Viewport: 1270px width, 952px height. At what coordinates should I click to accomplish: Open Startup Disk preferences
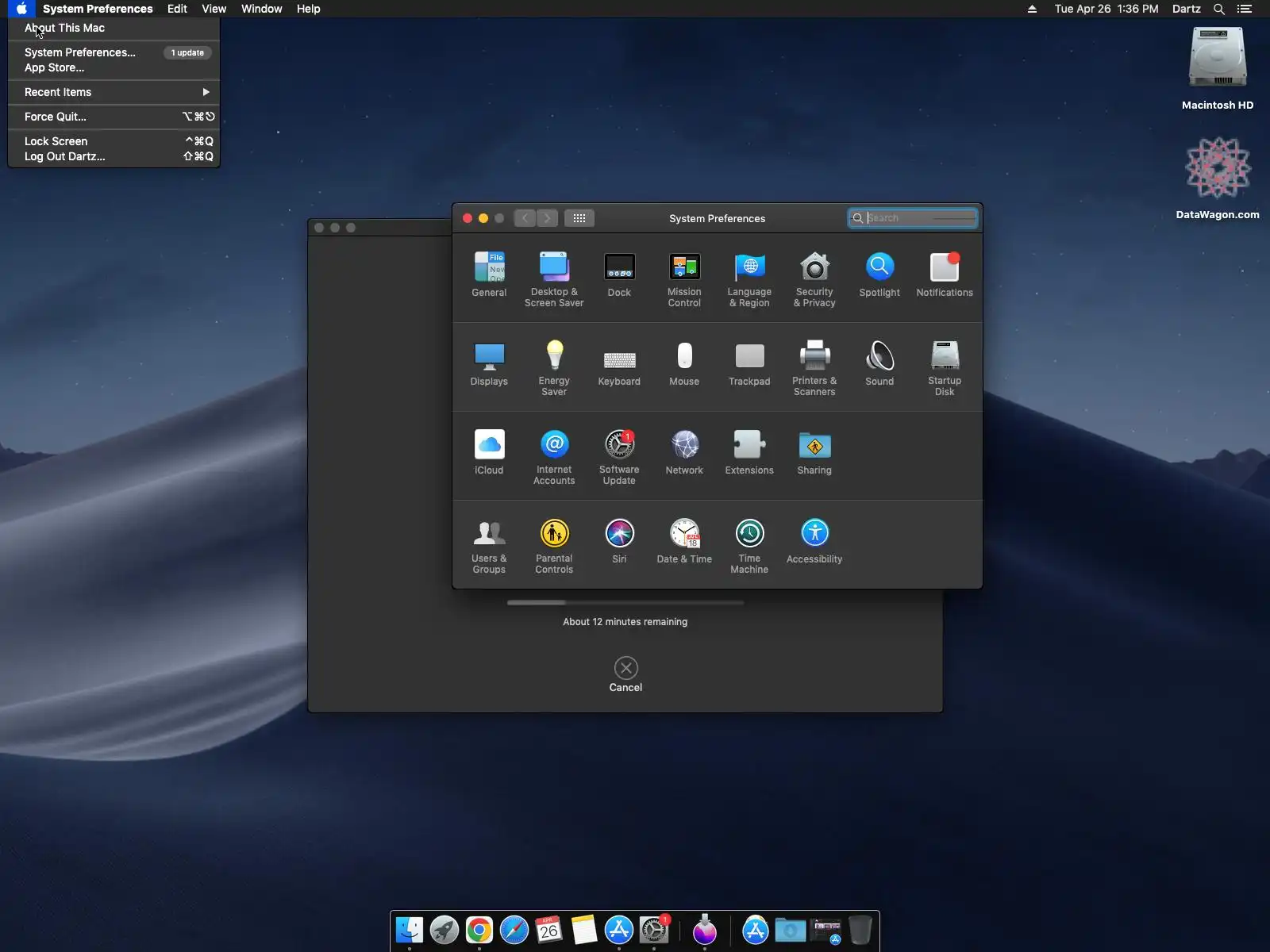945,368
